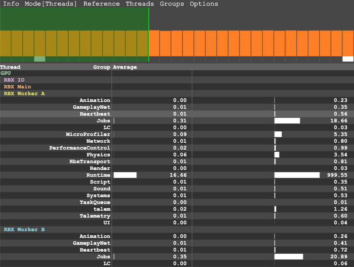Click the 5.35 MicroProfiler total value
The image size is (354, 267).
coord(341,134)
